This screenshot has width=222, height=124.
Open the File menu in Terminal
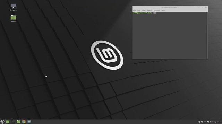click(x=134, y=10)
